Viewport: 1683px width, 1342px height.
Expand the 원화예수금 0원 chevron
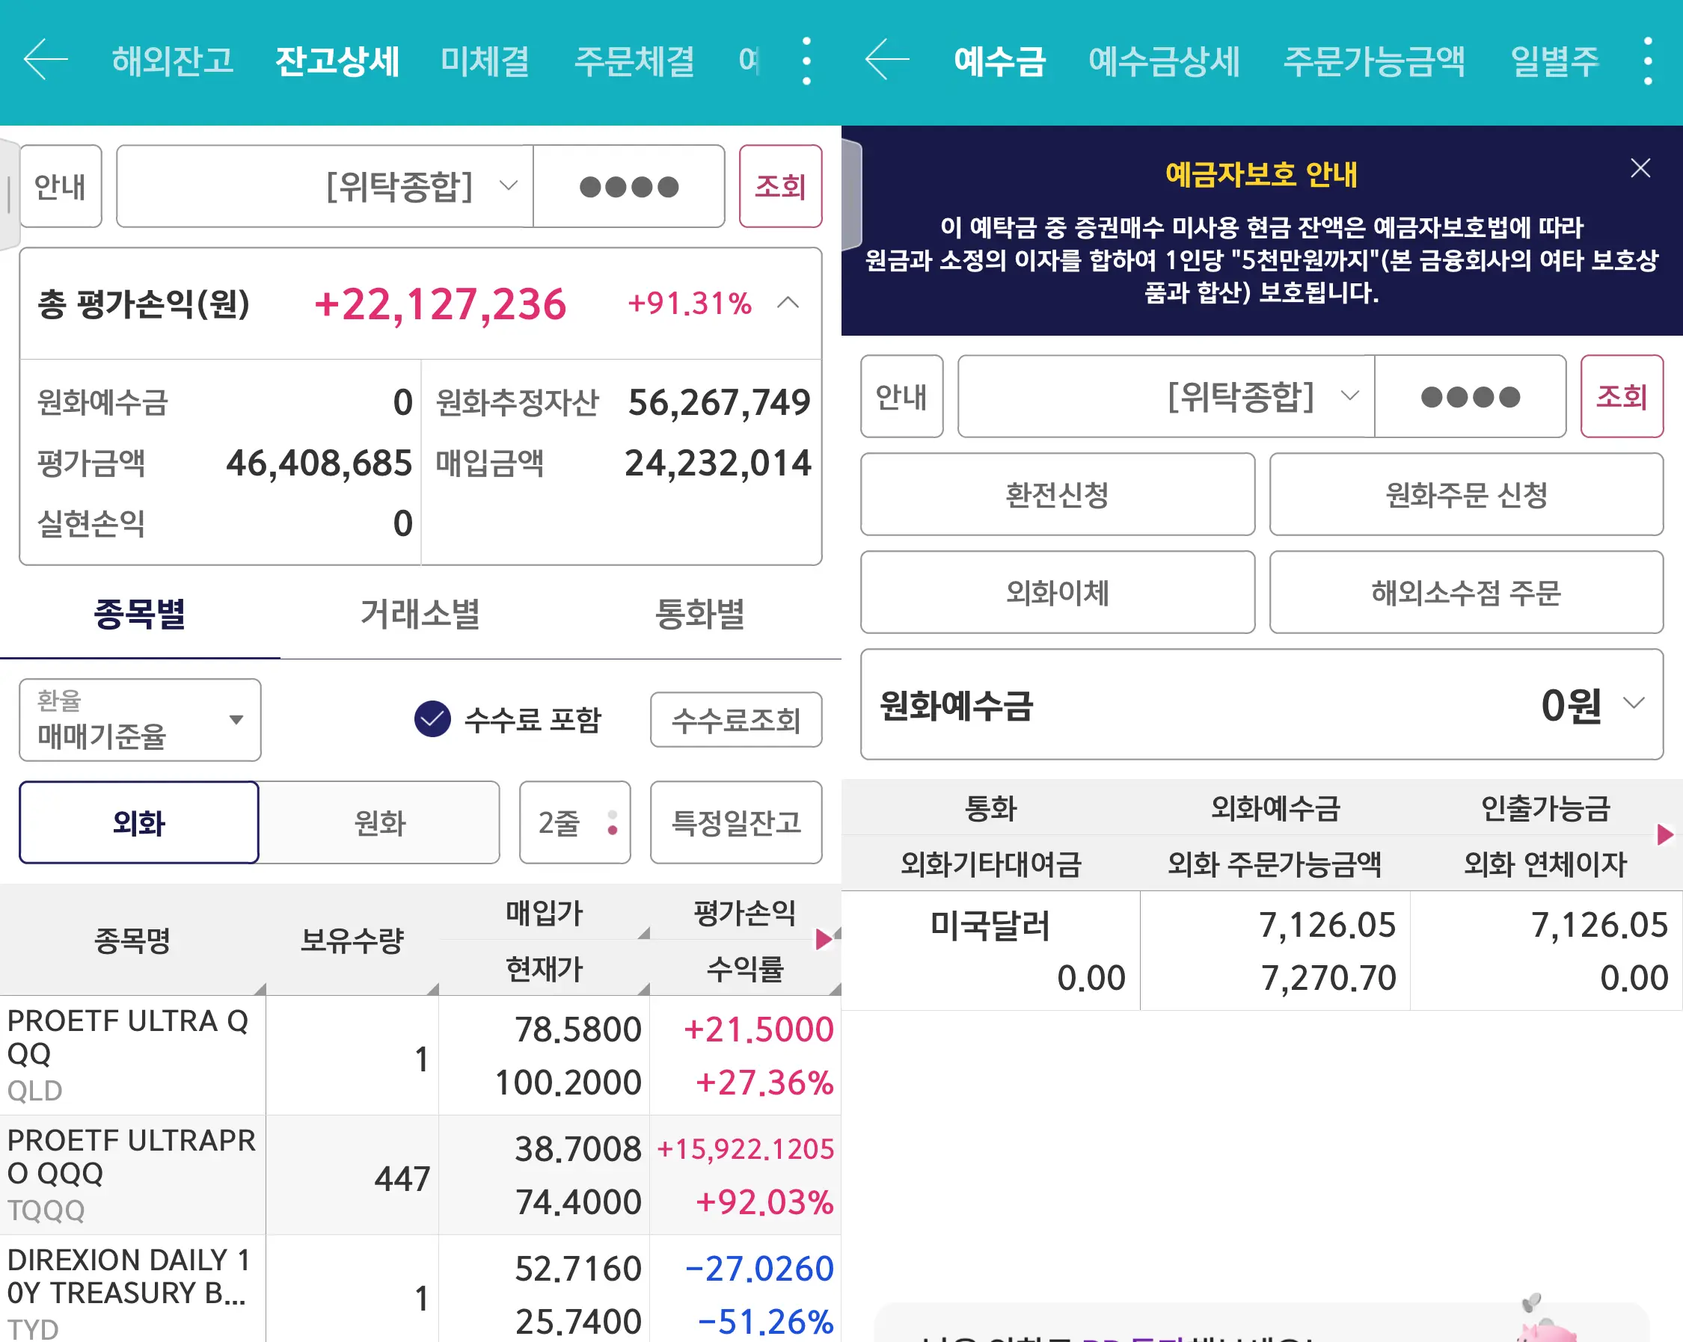point(1634,703)
